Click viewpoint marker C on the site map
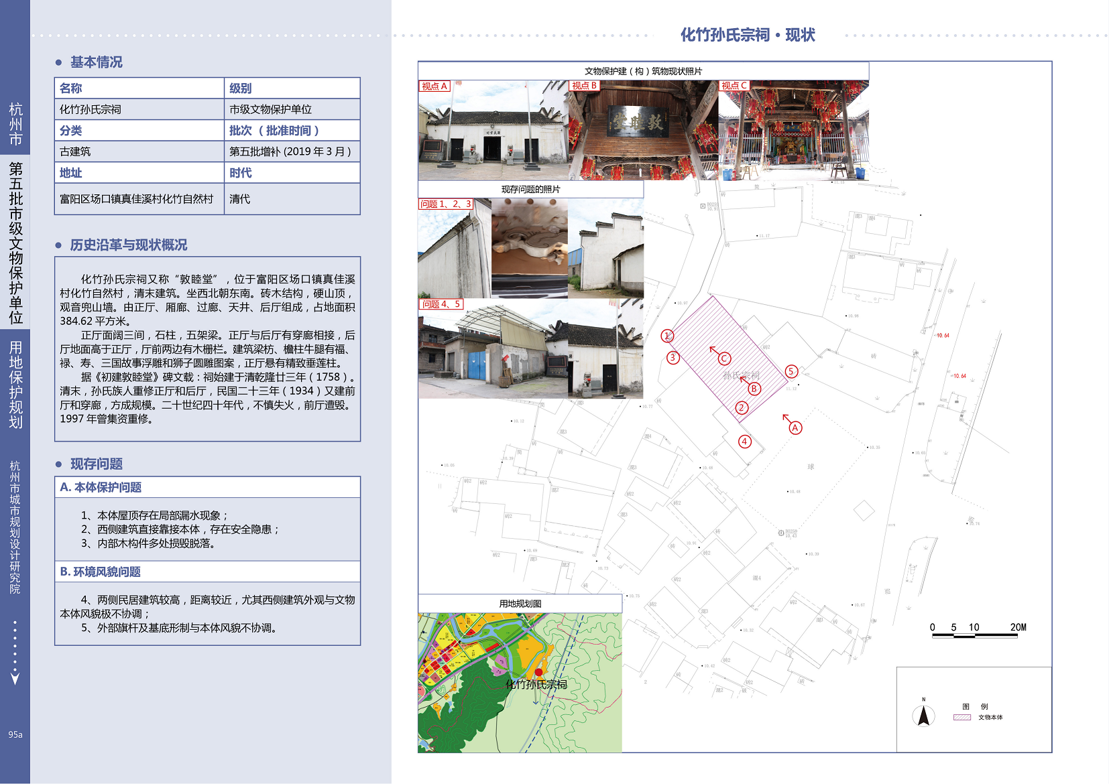 tap(724, 358)
